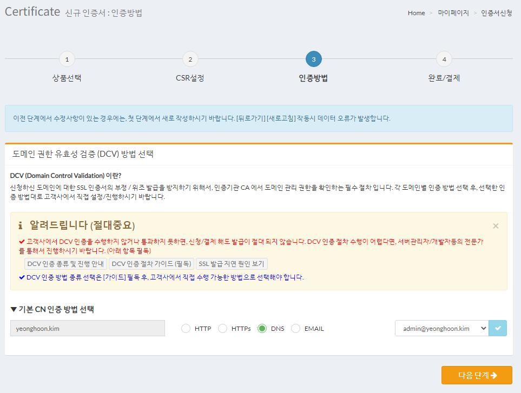This screenshot has height=393, width=521.
Task: Click the yeonghoon.kim domain field
Action: click(x=88, y=328)
